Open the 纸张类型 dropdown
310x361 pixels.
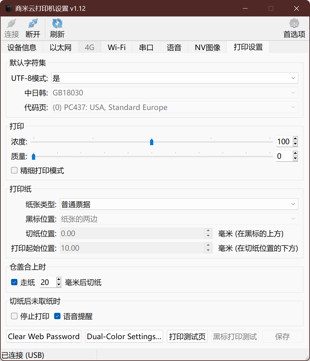pyautogui.click(x=179, y=204)
